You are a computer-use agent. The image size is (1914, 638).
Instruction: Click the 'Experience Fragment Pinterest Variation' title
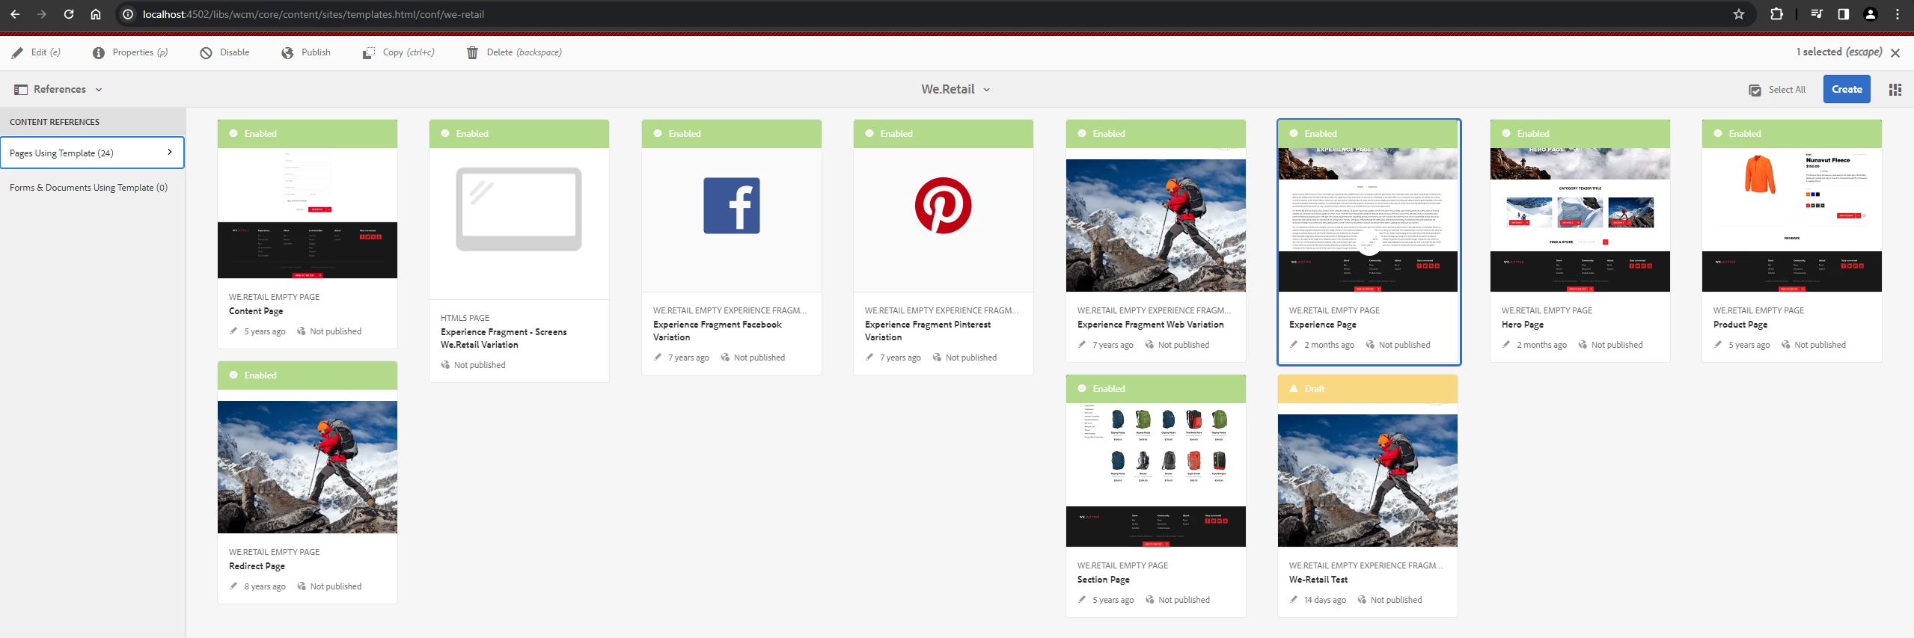[927, 331]
